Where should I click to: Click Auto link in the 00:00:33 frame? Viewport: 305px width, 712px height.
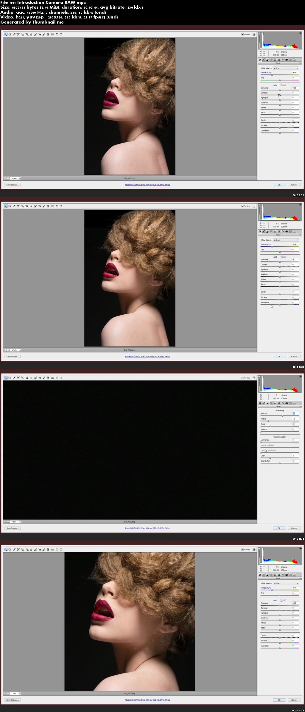pos(275,85)
